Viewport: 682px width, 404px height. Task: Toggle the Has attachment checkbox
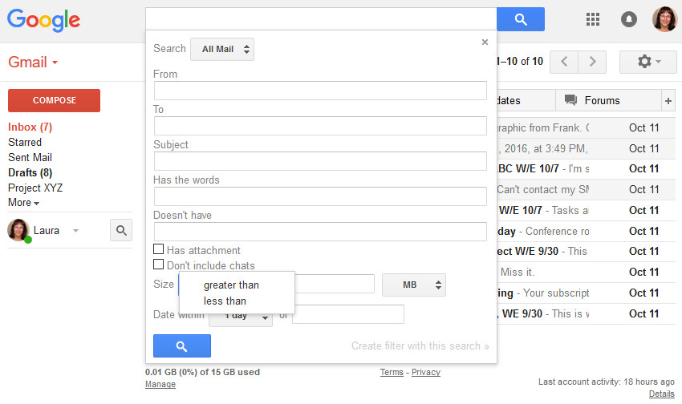point(158,249)
